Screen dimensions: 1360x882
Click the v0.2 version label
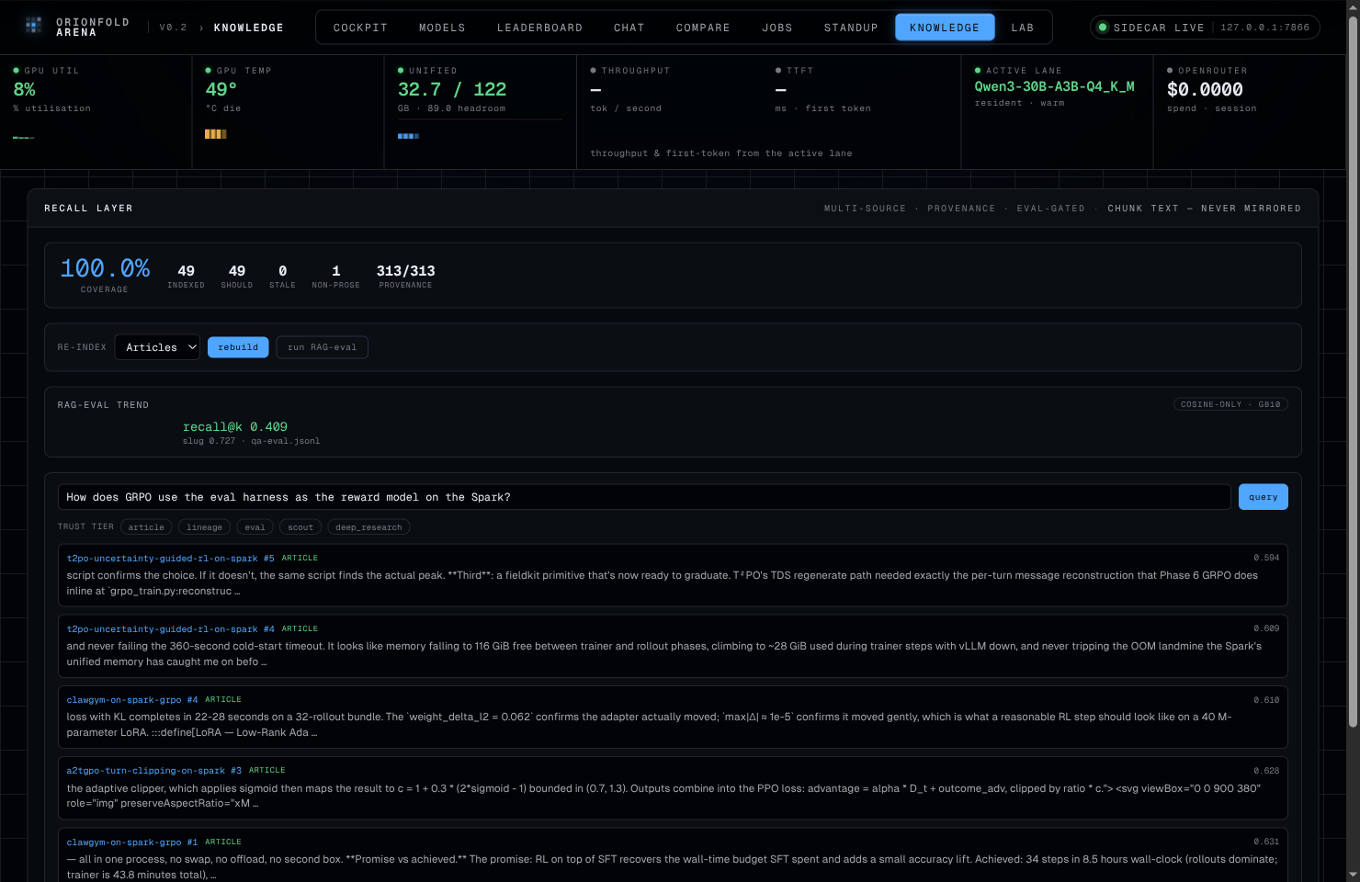173,28
